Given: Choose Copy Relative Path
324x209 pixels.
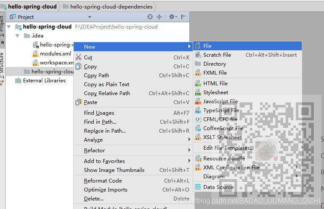Looking at the screenshot, I should [x=133, y=93].
